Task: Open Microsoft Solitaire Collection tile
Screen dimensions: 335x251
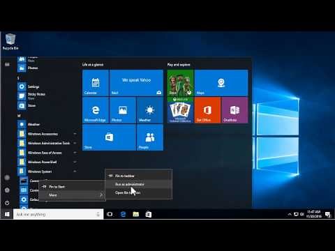Action: click(180, 110)
